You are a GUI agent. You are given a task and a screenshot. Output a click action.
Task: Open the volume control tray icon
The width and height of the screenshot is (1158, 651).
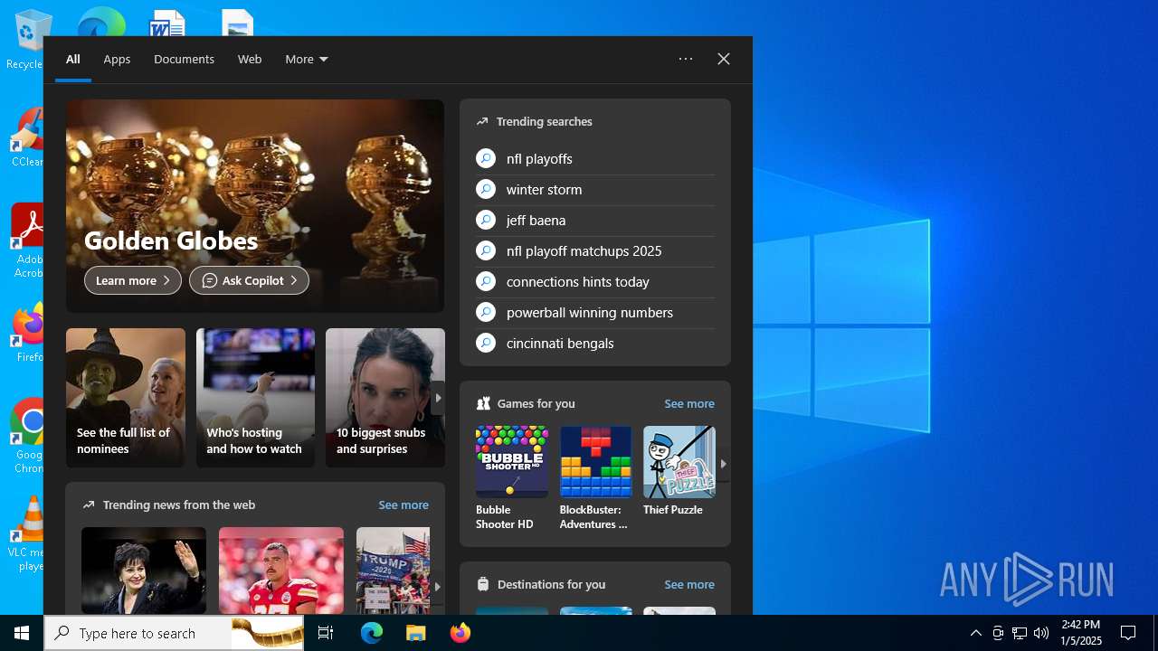[1041, 633]
